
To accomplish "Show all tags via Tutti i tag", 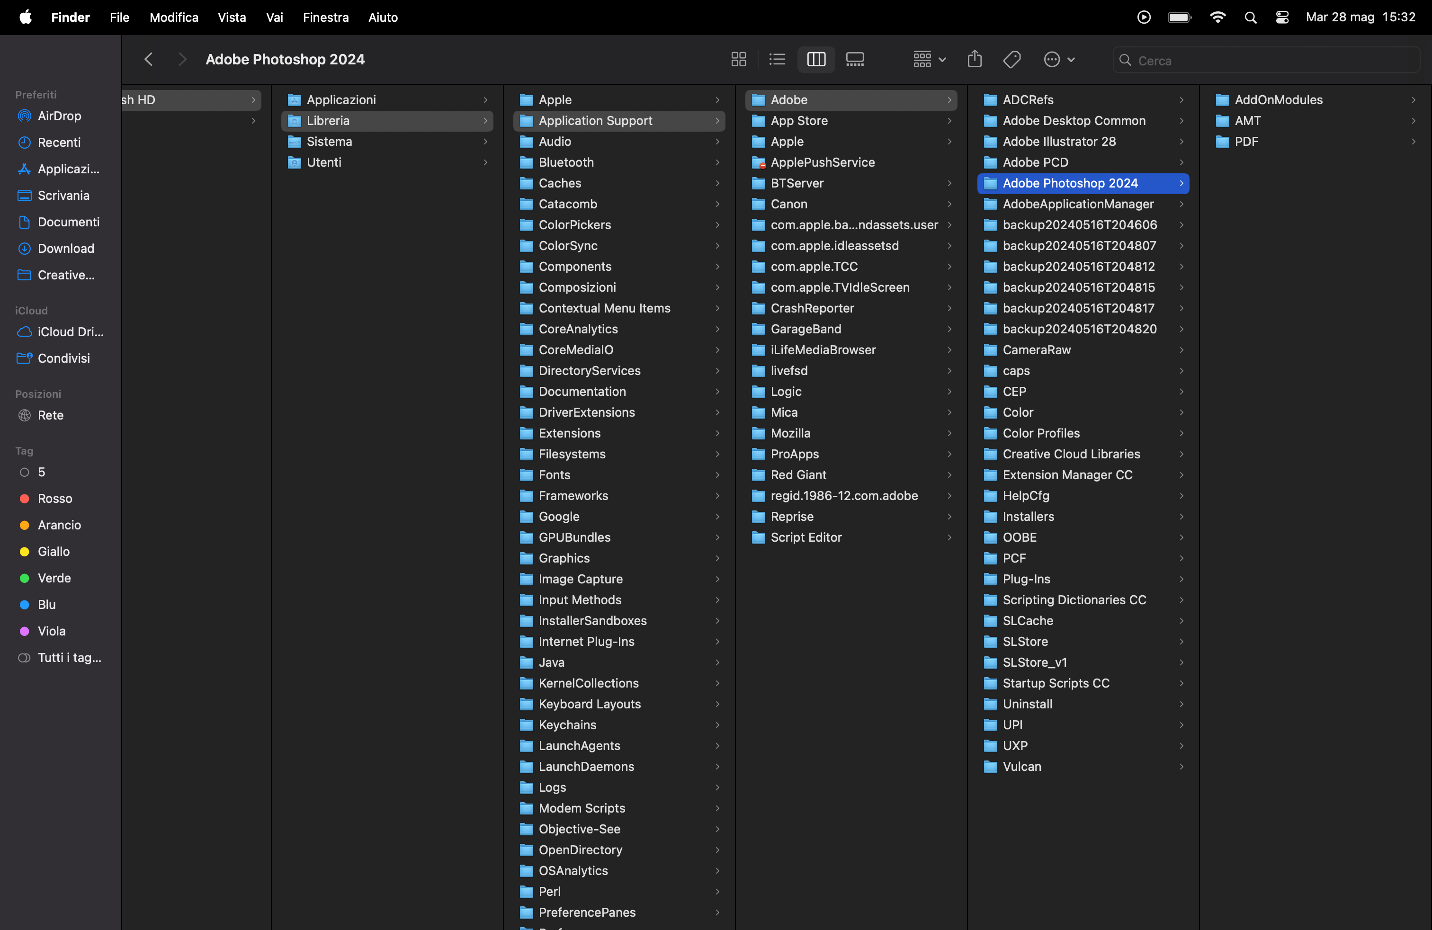I will pos(59,658).
